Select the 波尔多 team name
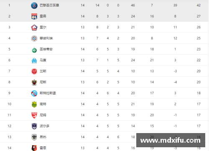The image size is (209, 151). [x=44, y=126]
